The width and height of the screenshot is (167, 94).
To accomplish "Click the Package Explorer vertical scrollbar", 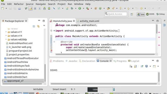I will 45,73.
